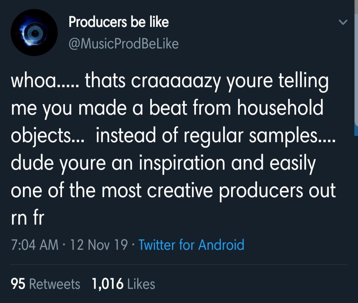Open the "Twitter for Android" source link
358x303 pixels.
(x=191, y=245)
